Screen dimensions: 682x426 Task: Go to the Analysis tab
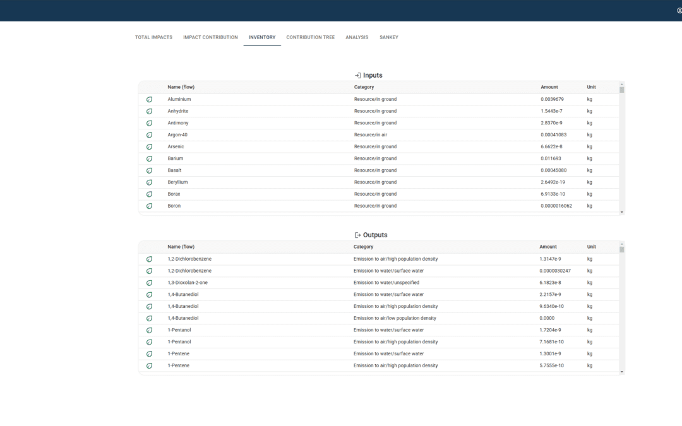(357, 37)
